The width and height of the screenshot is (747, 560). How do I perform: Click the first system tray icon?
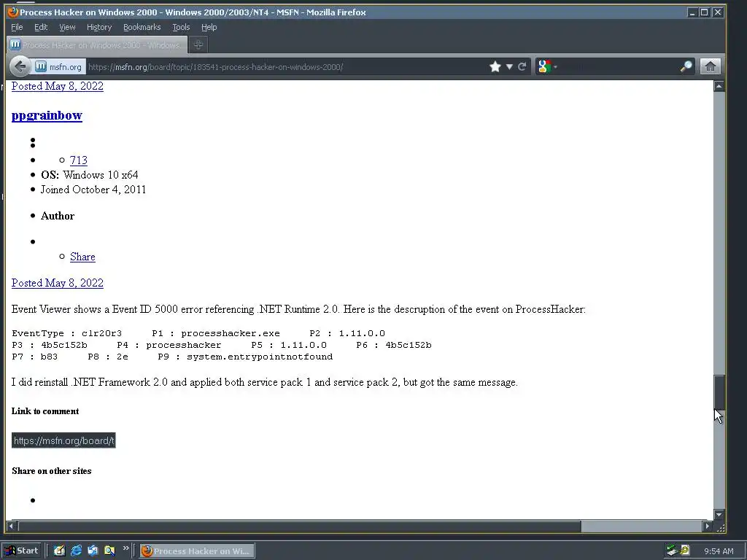click(x=672, y=551)
